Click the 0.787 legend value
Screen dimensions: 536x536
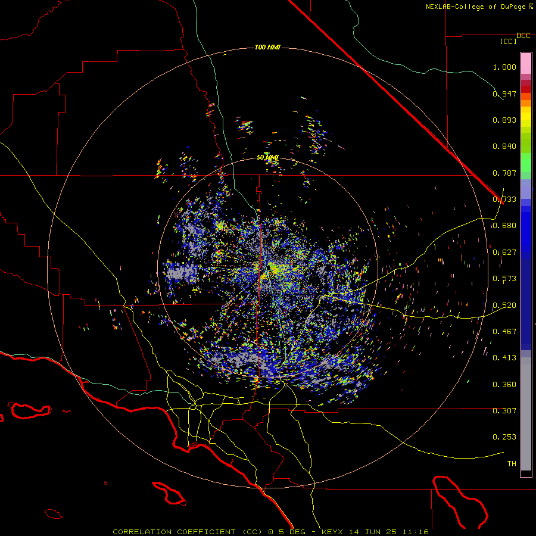pos(504,173)
